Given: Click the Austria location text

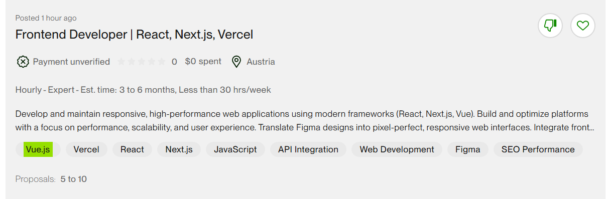Looking at the screenshot, I should pyautogui.click(x=261, y=62).
